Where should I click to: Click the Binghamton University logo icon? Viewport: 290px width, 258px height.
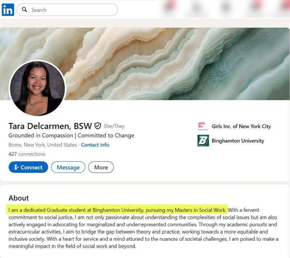(x=203, y=140)
